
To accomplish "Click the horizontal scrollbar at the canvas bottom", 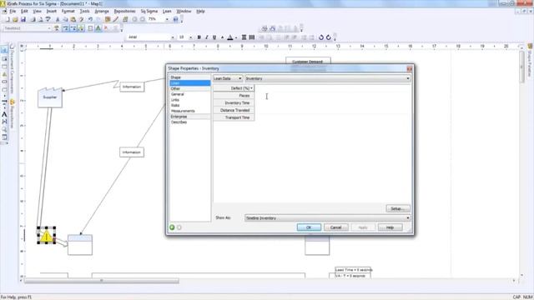I will pos(102,281).
